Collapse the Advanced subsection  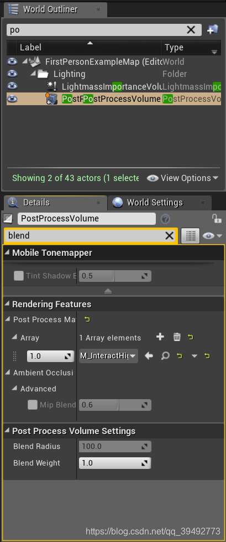click(14, 388)
